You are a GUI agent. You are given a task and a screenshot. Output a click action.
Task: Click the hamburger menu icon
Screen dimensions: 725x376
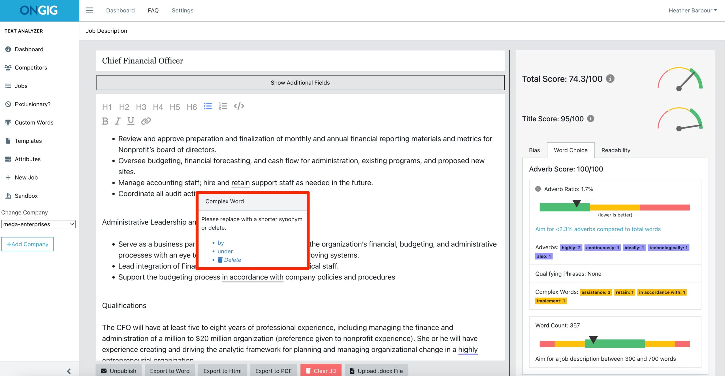(89, 10)
